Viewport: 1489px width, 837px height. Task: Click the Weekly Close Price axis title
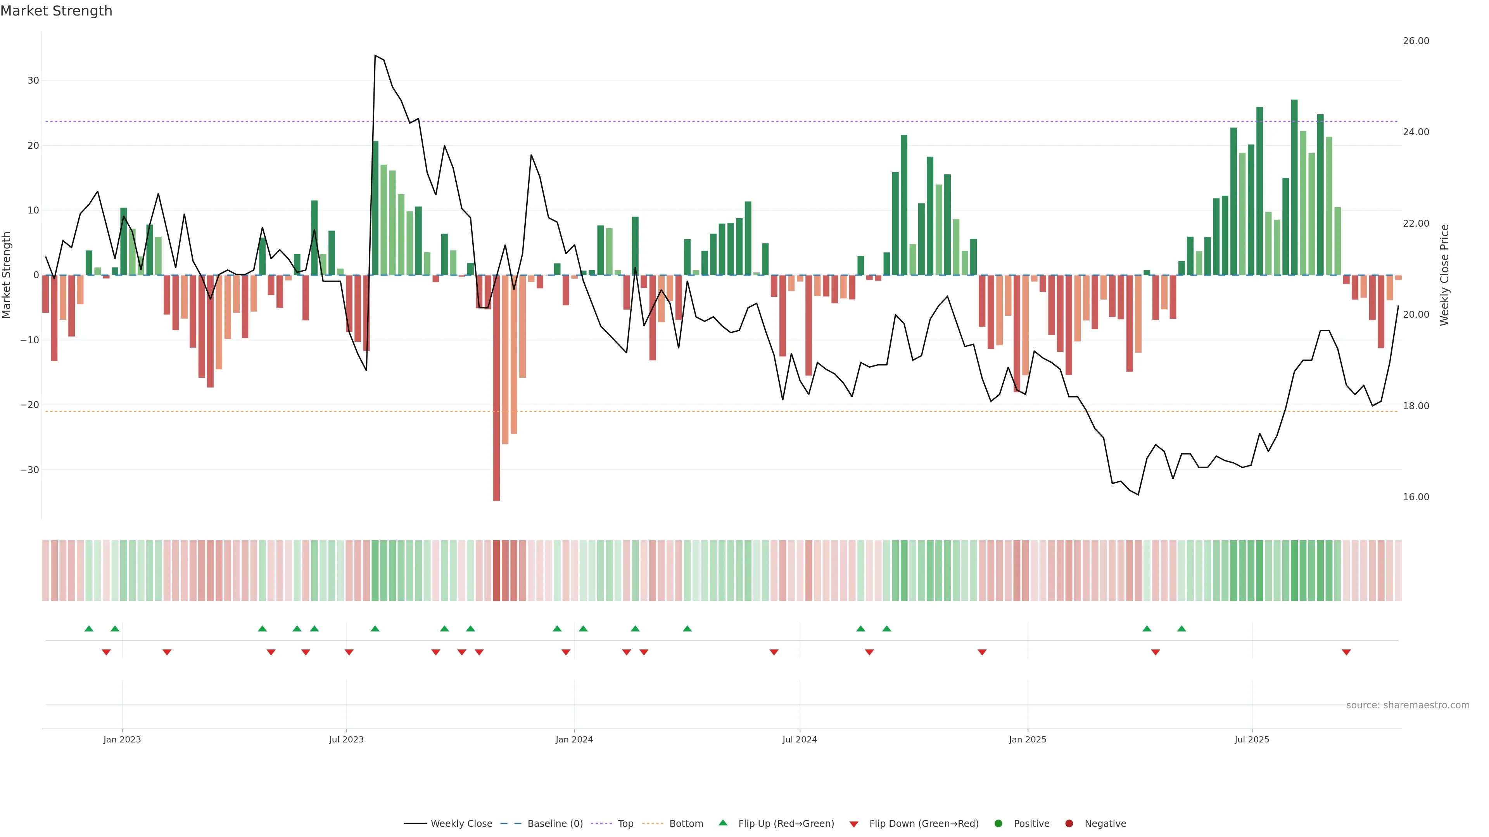(x=1444, y=275)
